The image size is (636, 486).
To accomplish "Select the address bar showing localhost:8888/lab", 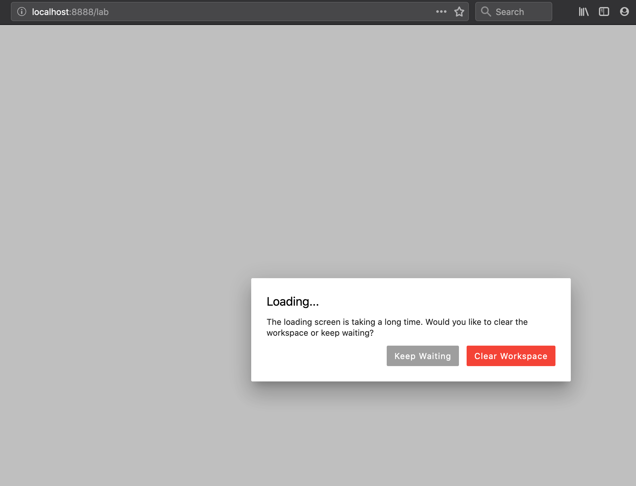I will click(x=224, y=12).
